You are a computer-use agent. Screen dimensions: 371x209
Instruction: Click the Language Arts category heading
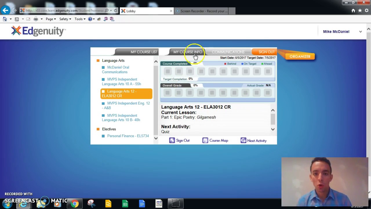[113, 61]
